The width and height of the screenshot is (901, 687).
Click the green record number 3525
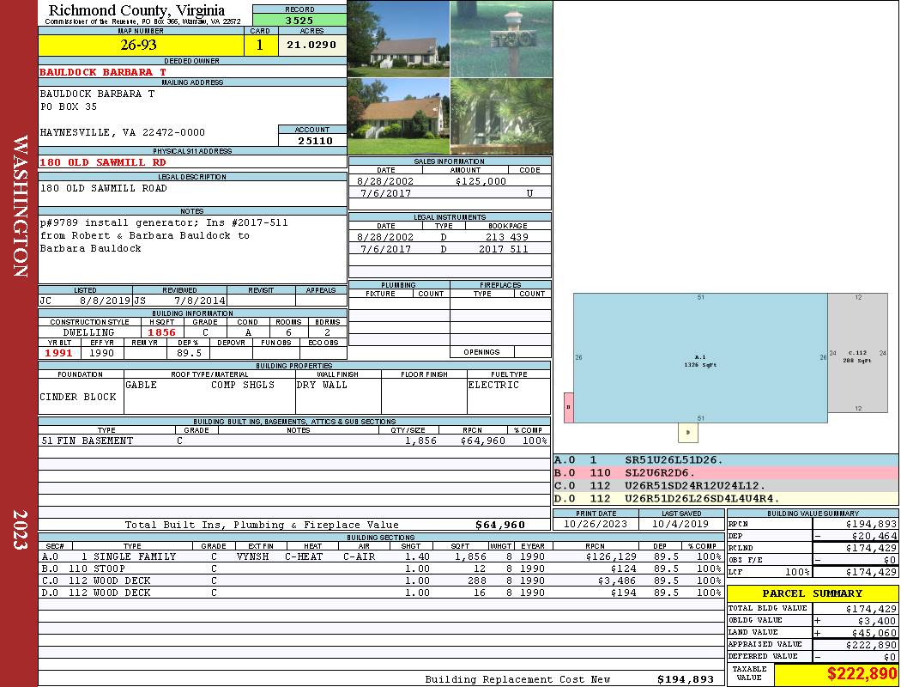(x=299, y=20)
